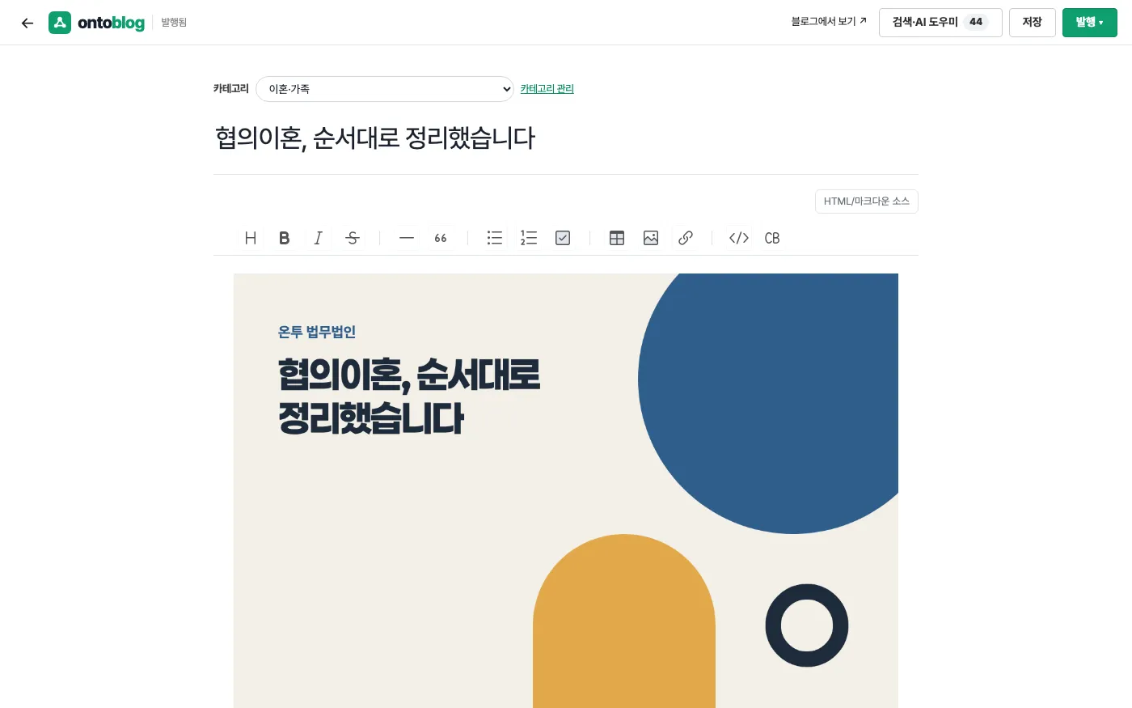Insert a hyperlink
Screen dimensions: 1132x708
[686, 238]
